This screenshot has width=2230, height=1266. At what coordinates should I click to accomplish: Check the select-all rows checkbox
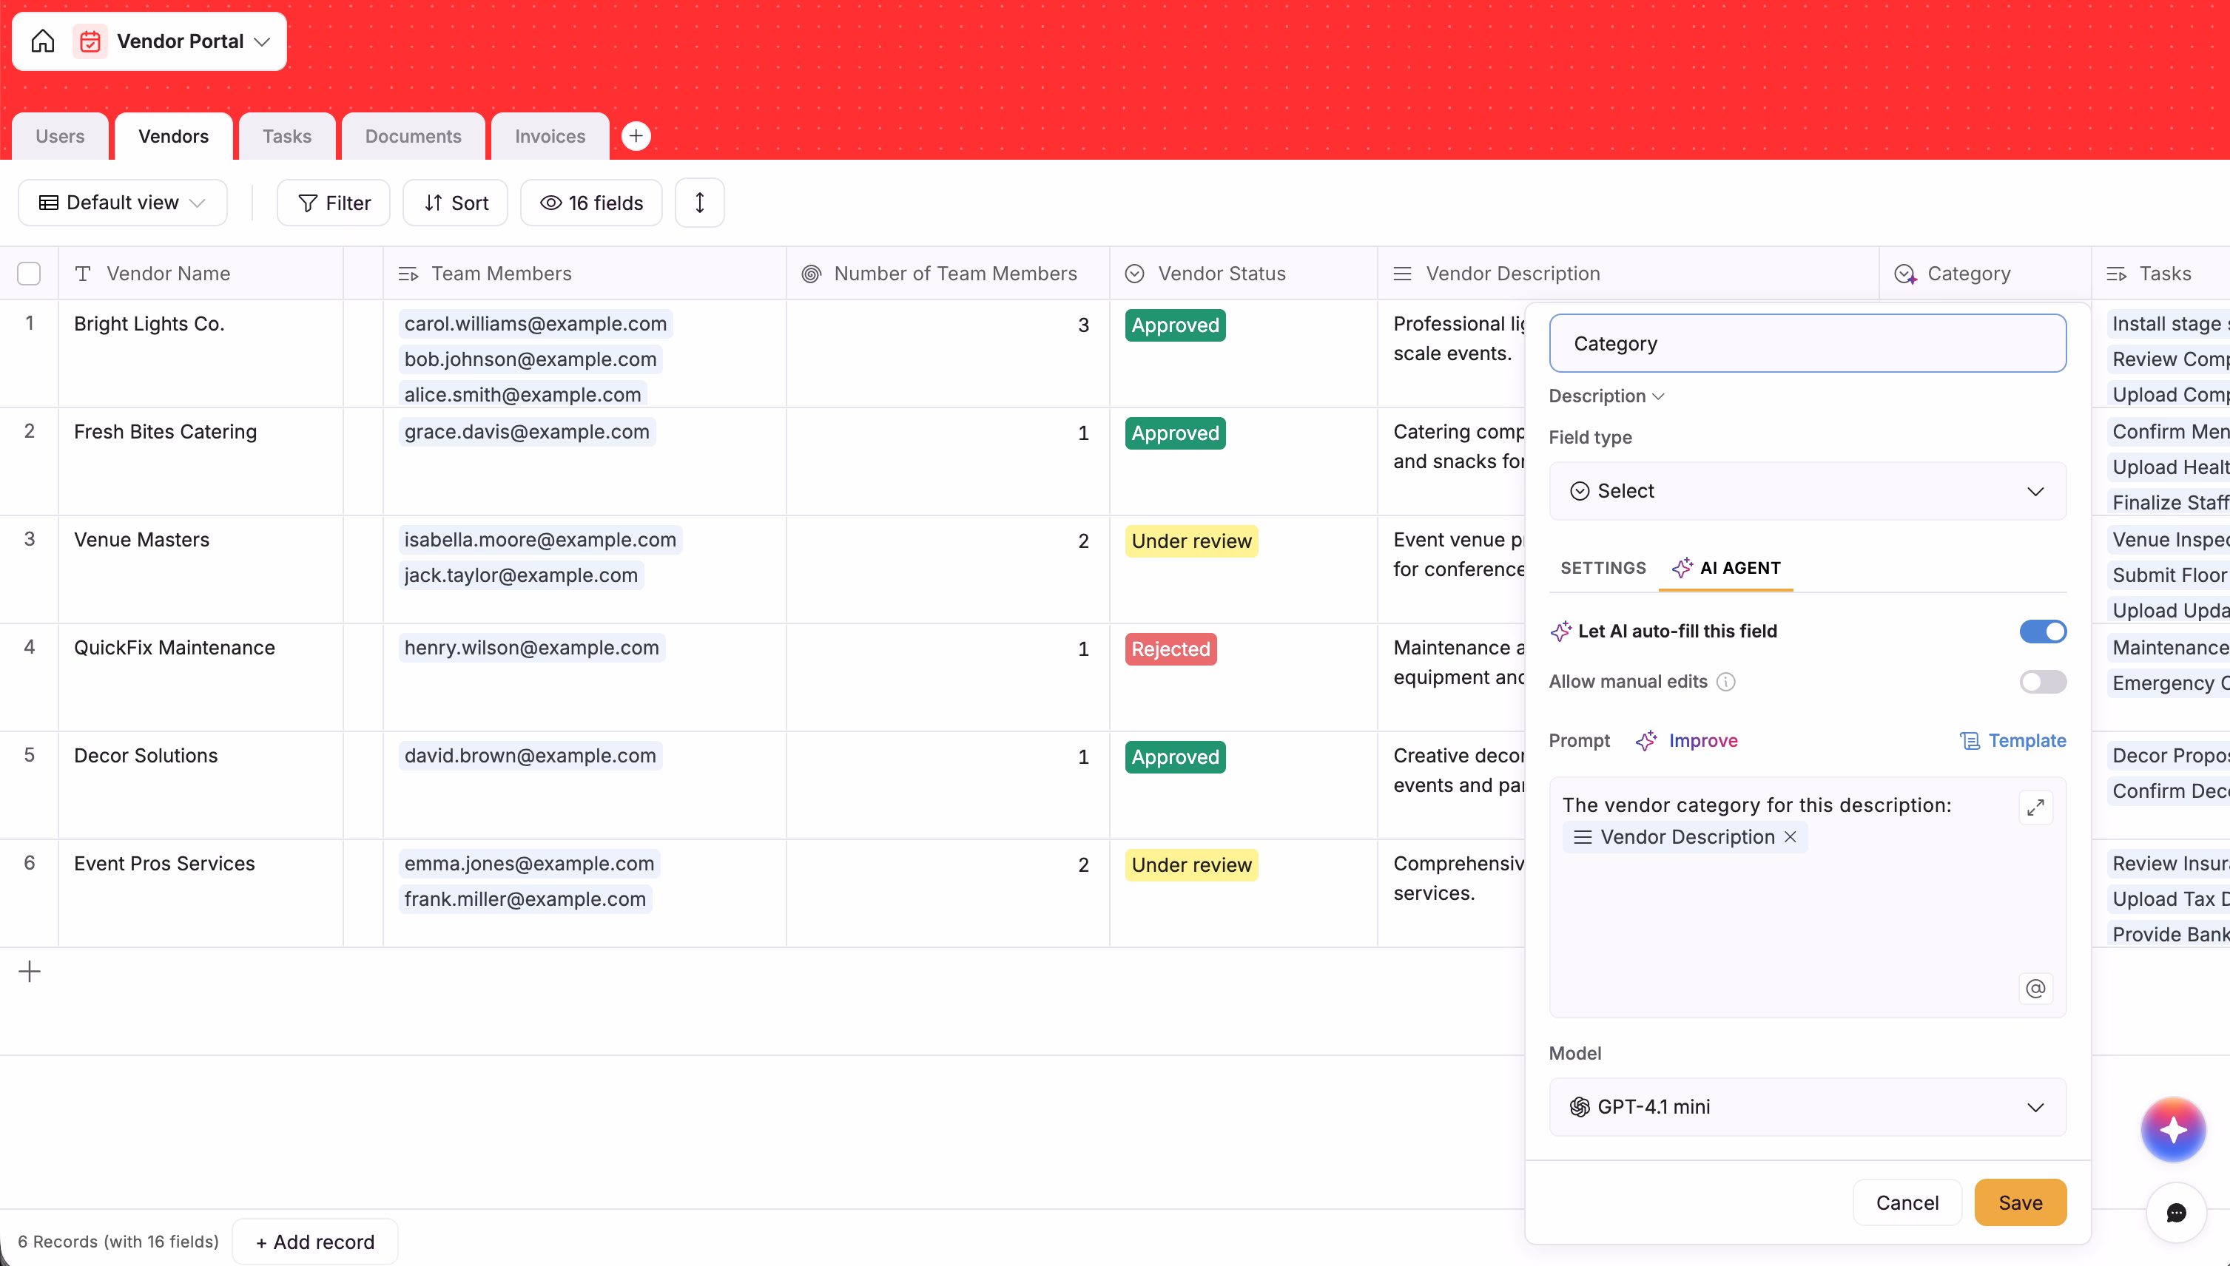(29, 274)
